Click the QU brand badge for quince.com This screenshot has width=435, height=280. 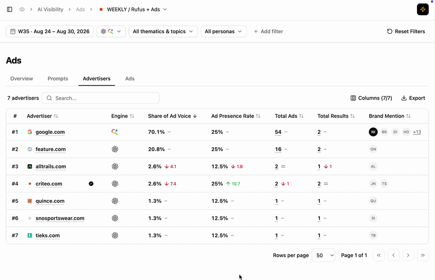(x=373, y=201)
